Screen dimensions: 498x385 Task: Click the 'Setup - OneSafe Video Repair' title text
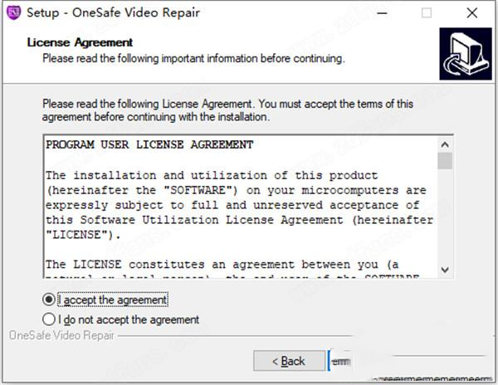point(114,13)
